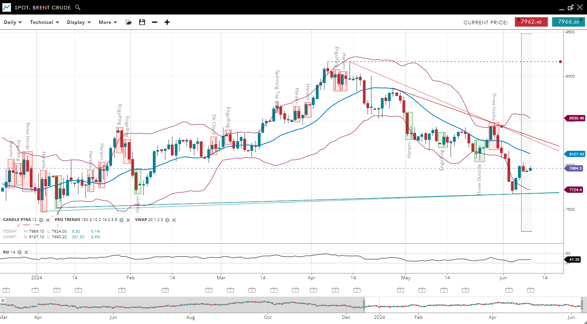Open Pro Trends settings gear
This screenshot has height=324, width=587.
tap(121, 220)
